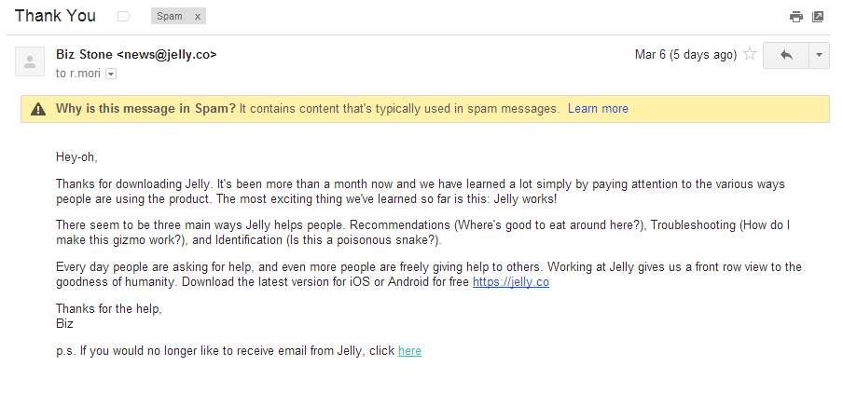
Task: Print this email using the printer icon
Action: tap(795, 17)
